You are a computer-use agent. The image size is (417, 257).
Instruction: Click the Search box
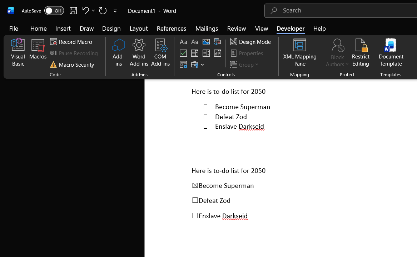[x=322, y=10]
